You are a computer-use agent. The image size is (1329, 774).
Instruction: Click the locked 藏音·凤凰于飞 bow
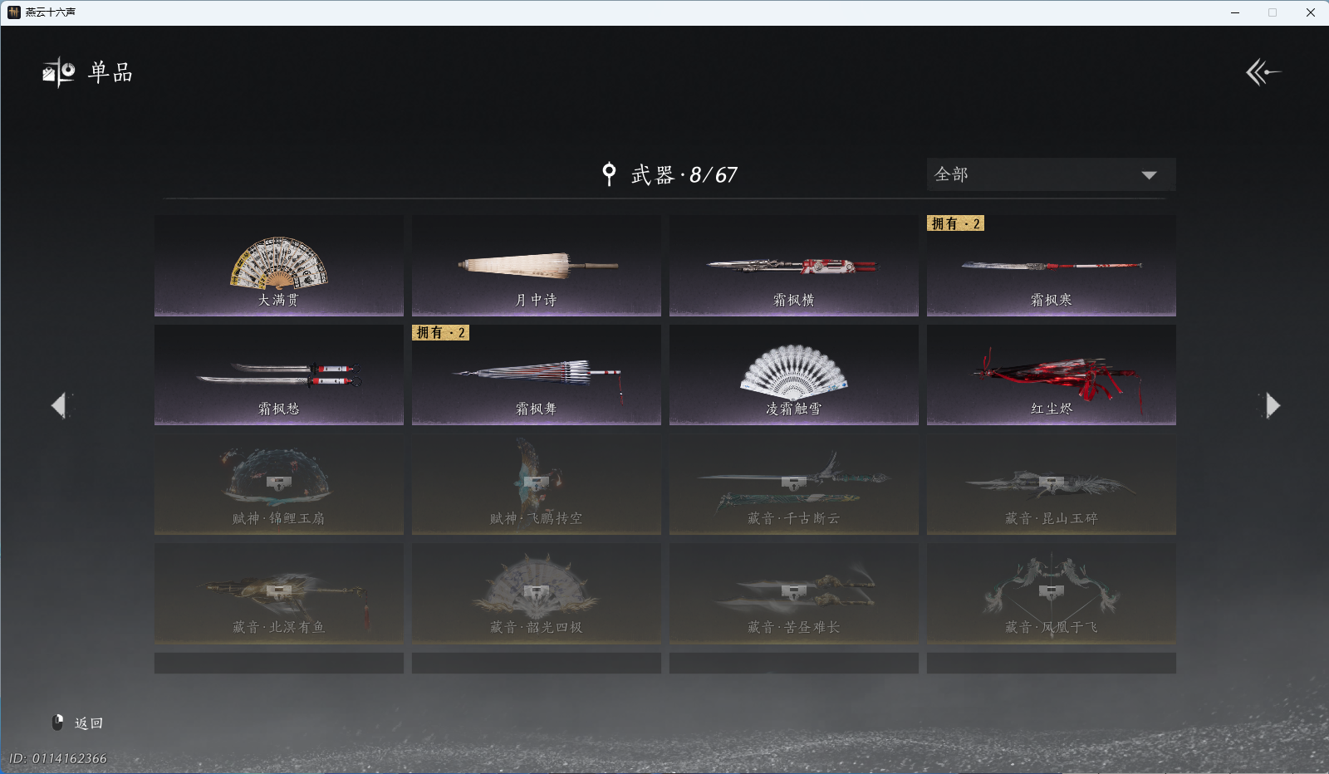coord(1052,593)
